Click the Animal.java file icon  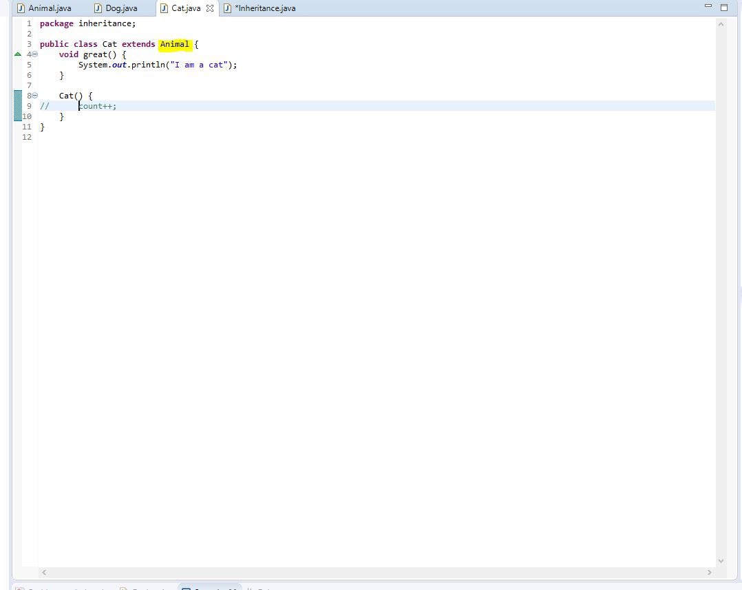click(x=21, y=8)
